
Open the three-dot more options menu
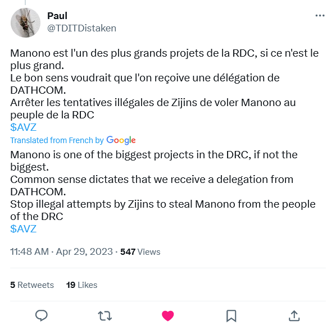click(320, 16)
